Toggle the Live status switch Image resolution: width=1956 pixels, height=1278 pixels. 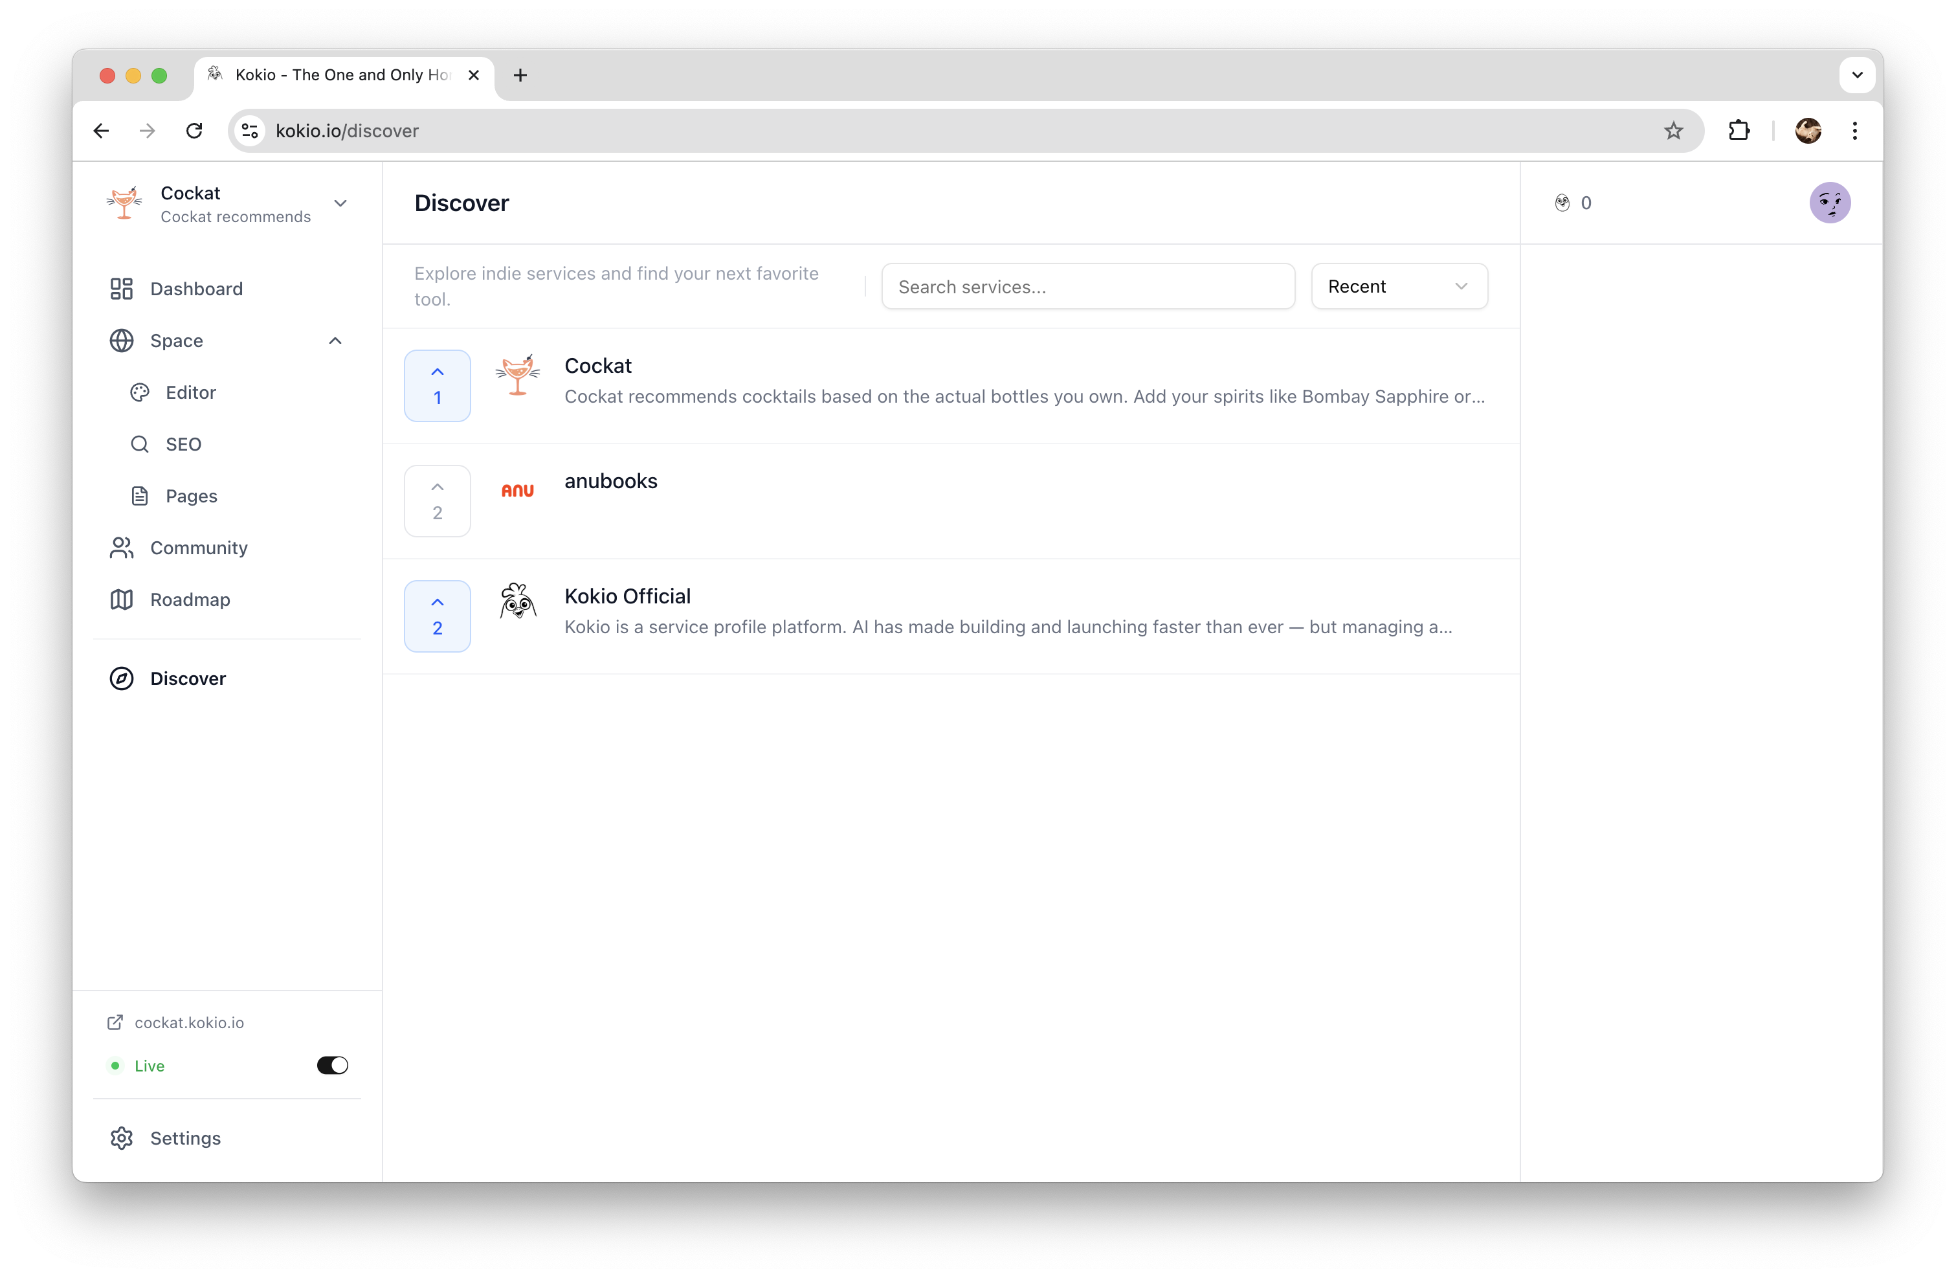pos(332,1065)
